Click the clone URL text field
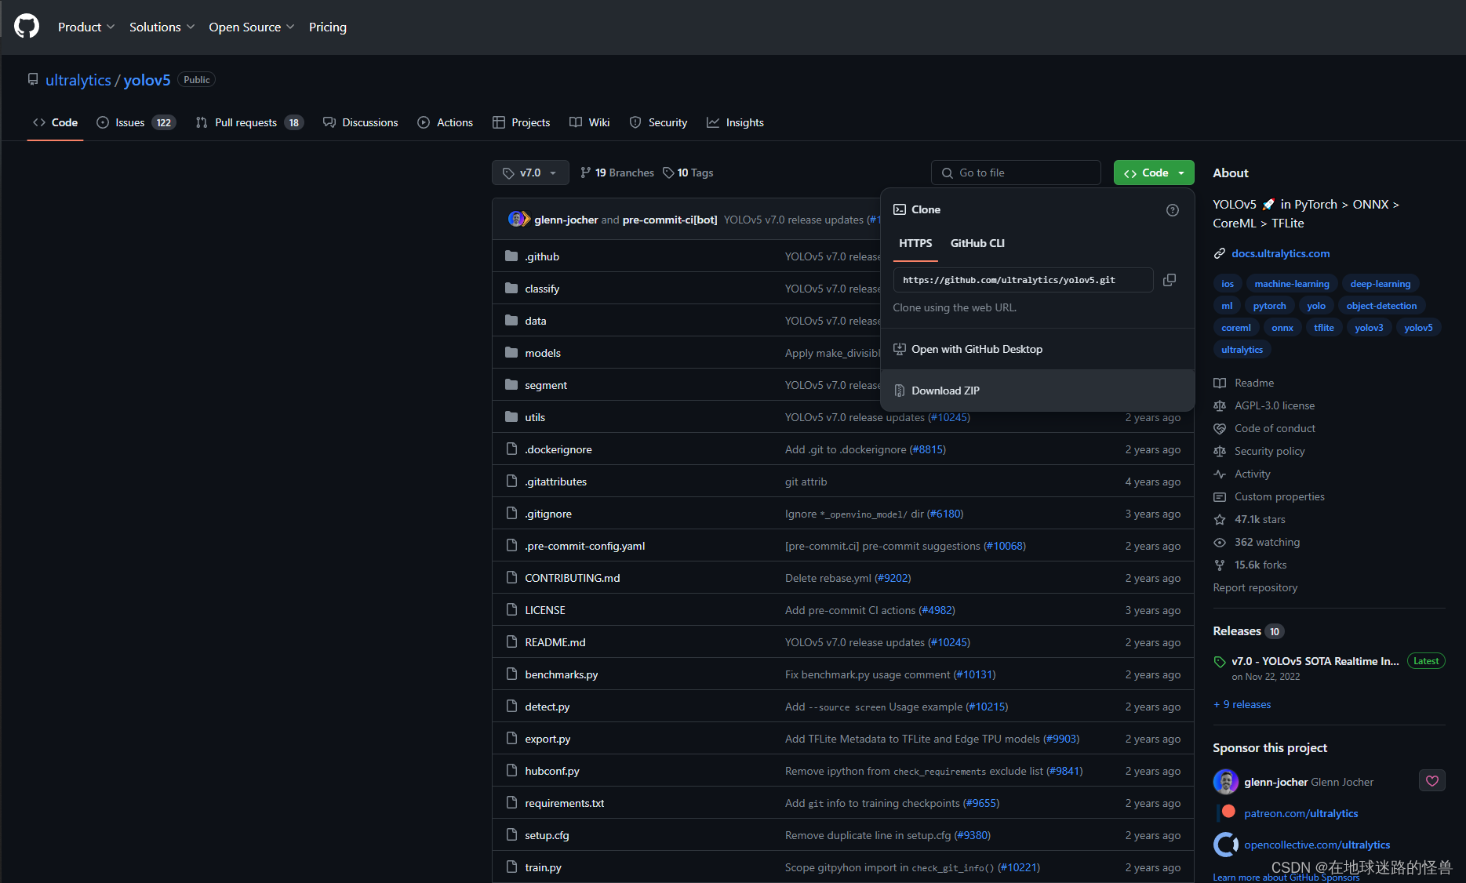The width and height of the screenshot is (1466, 883). click(x=1023, y=280)
